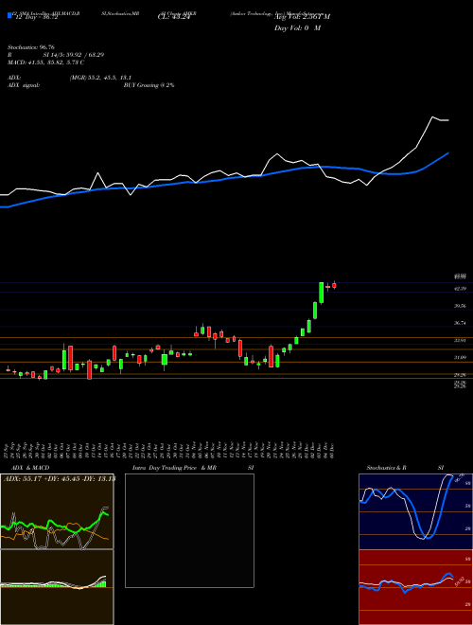Click the 'ADX signal:' label
This screenshot has width=473, height=625.
coord(24,85)
